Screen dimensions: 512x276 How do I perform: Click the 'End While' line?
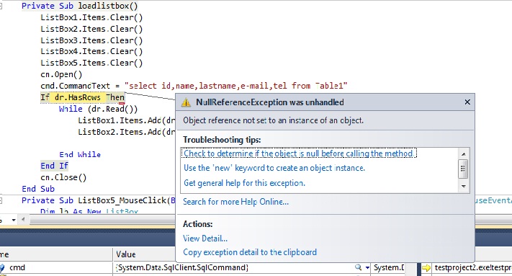click(x=80, y=154)
